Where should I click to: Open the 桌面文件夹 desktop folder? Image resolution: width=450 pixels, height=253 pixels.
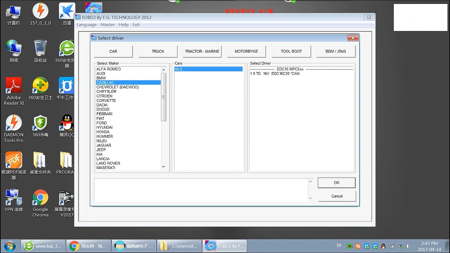[x=41, y=163]
